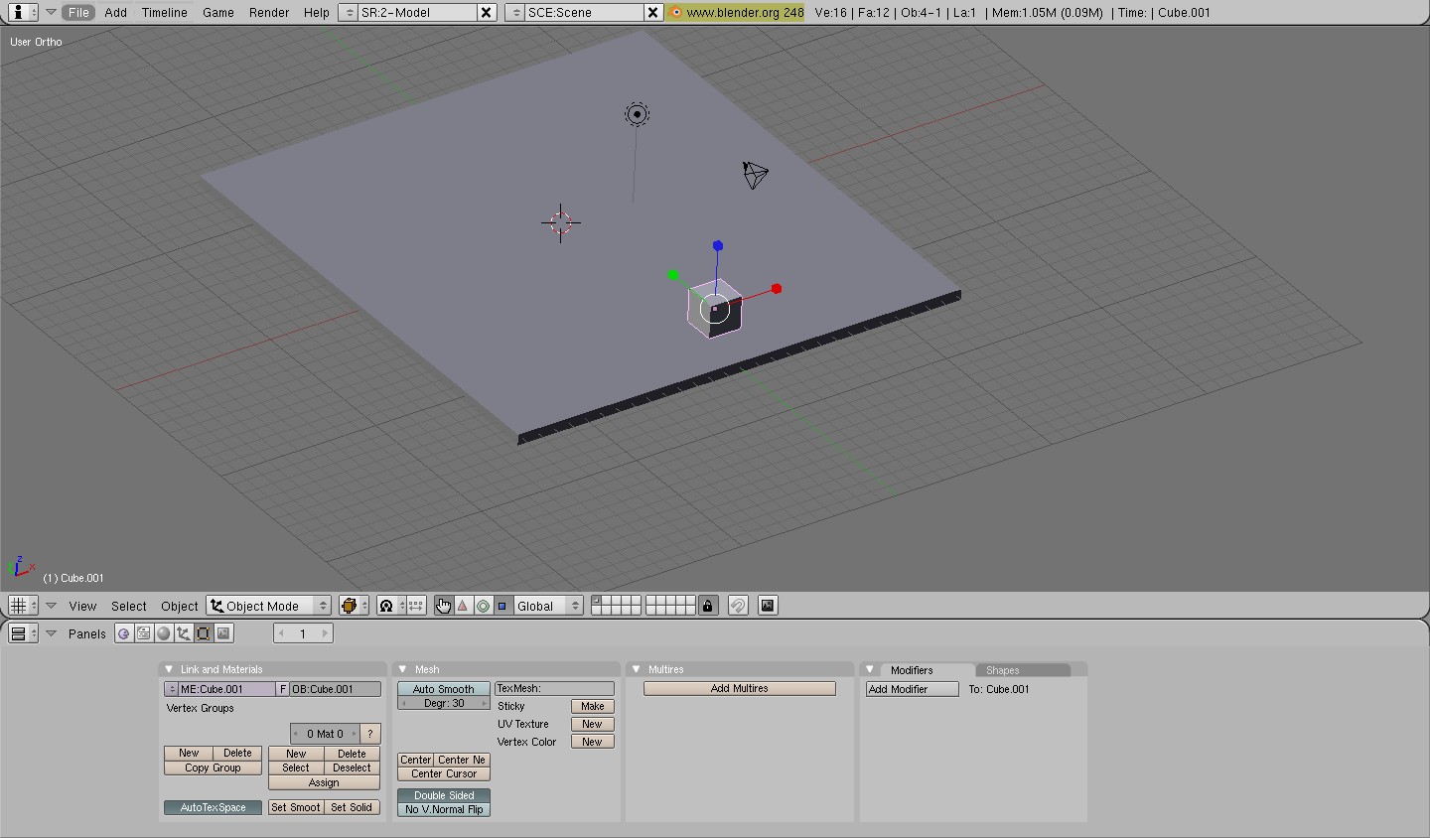Click New next to UV Texture
Image resolution: width=1430 pixels, height=838 pixels.
593,724
